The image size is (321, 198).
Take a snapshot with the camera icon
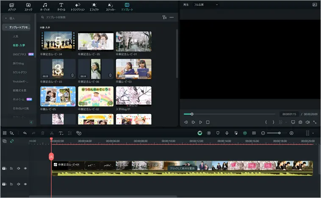(300, 122)
